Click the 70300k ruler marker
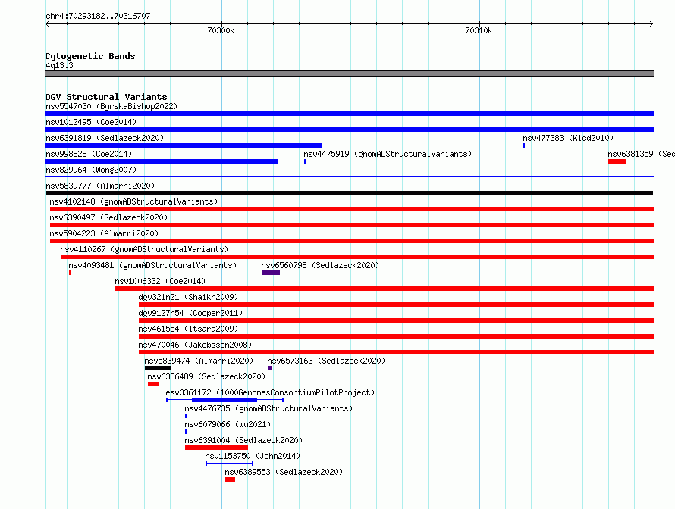 (x=221, y=30)
